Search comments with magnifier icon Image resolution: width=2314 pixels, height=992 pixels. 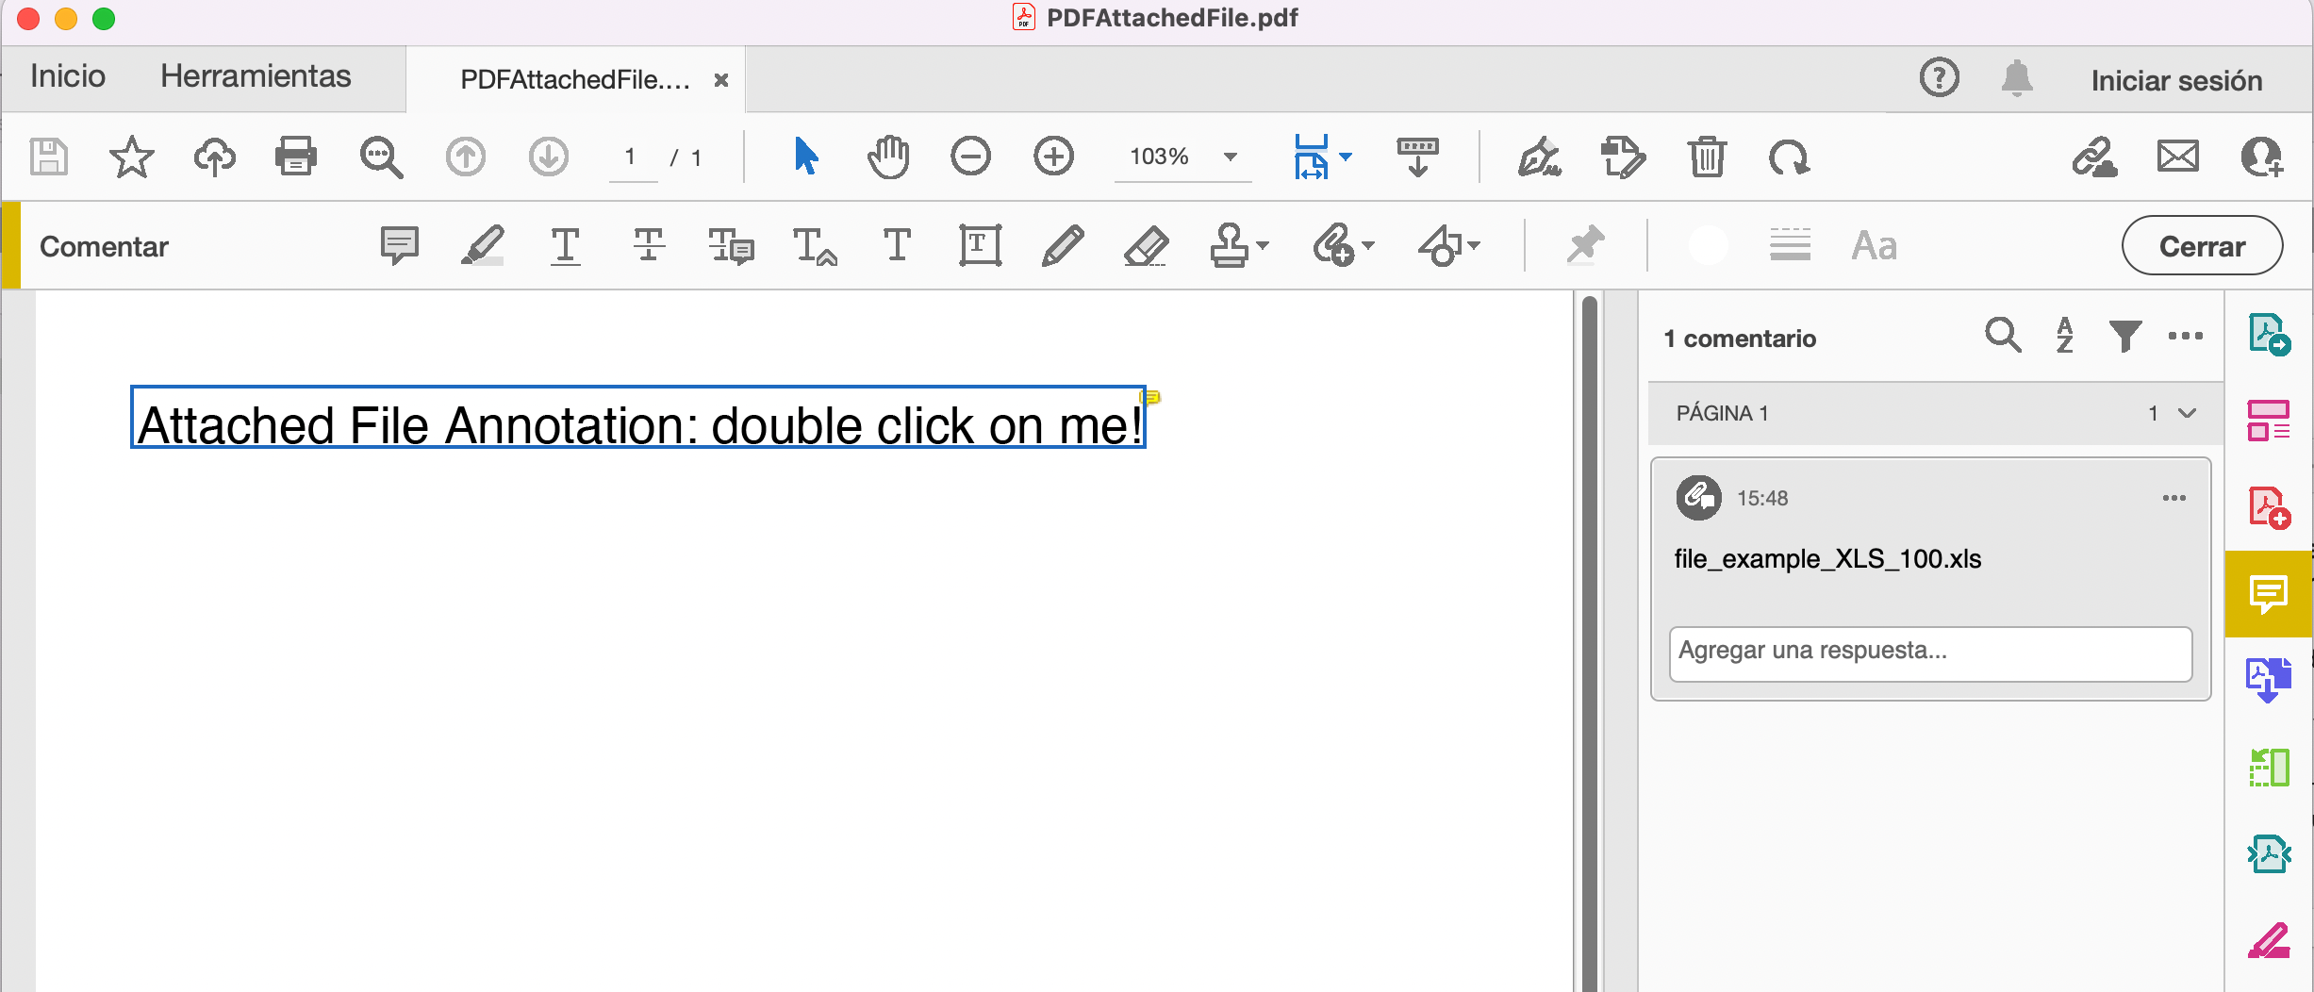tap(2003, 336)
